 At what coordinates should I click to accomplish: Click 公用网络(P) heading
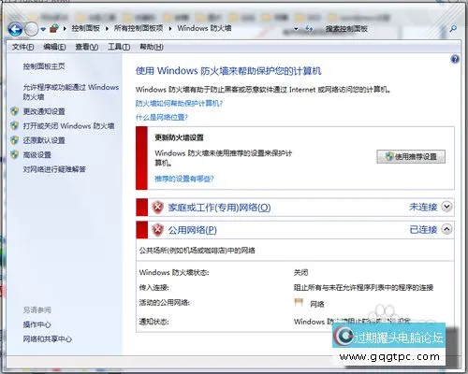[x=193, y=230]
